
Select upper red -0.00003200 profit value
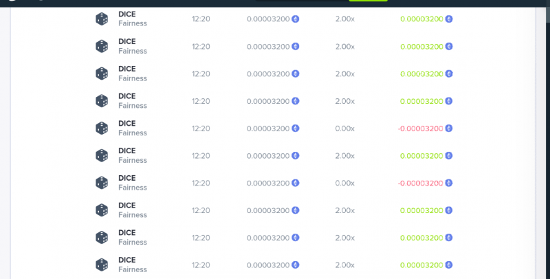(421, 129)
